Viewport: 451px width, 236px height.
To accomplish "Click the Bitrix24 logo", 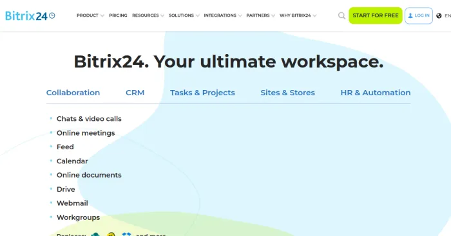I will point(30,15).
